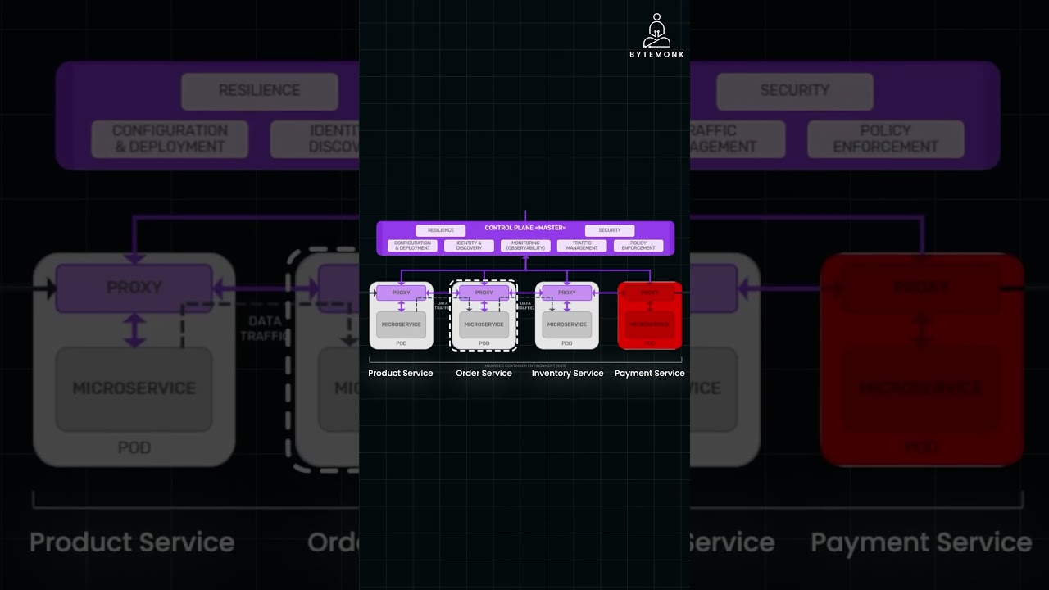The height and width of the screenshot is (590, 1049).
Task: Select PROXY box in dashed Order Service pod
Action: tap(484, 293)
